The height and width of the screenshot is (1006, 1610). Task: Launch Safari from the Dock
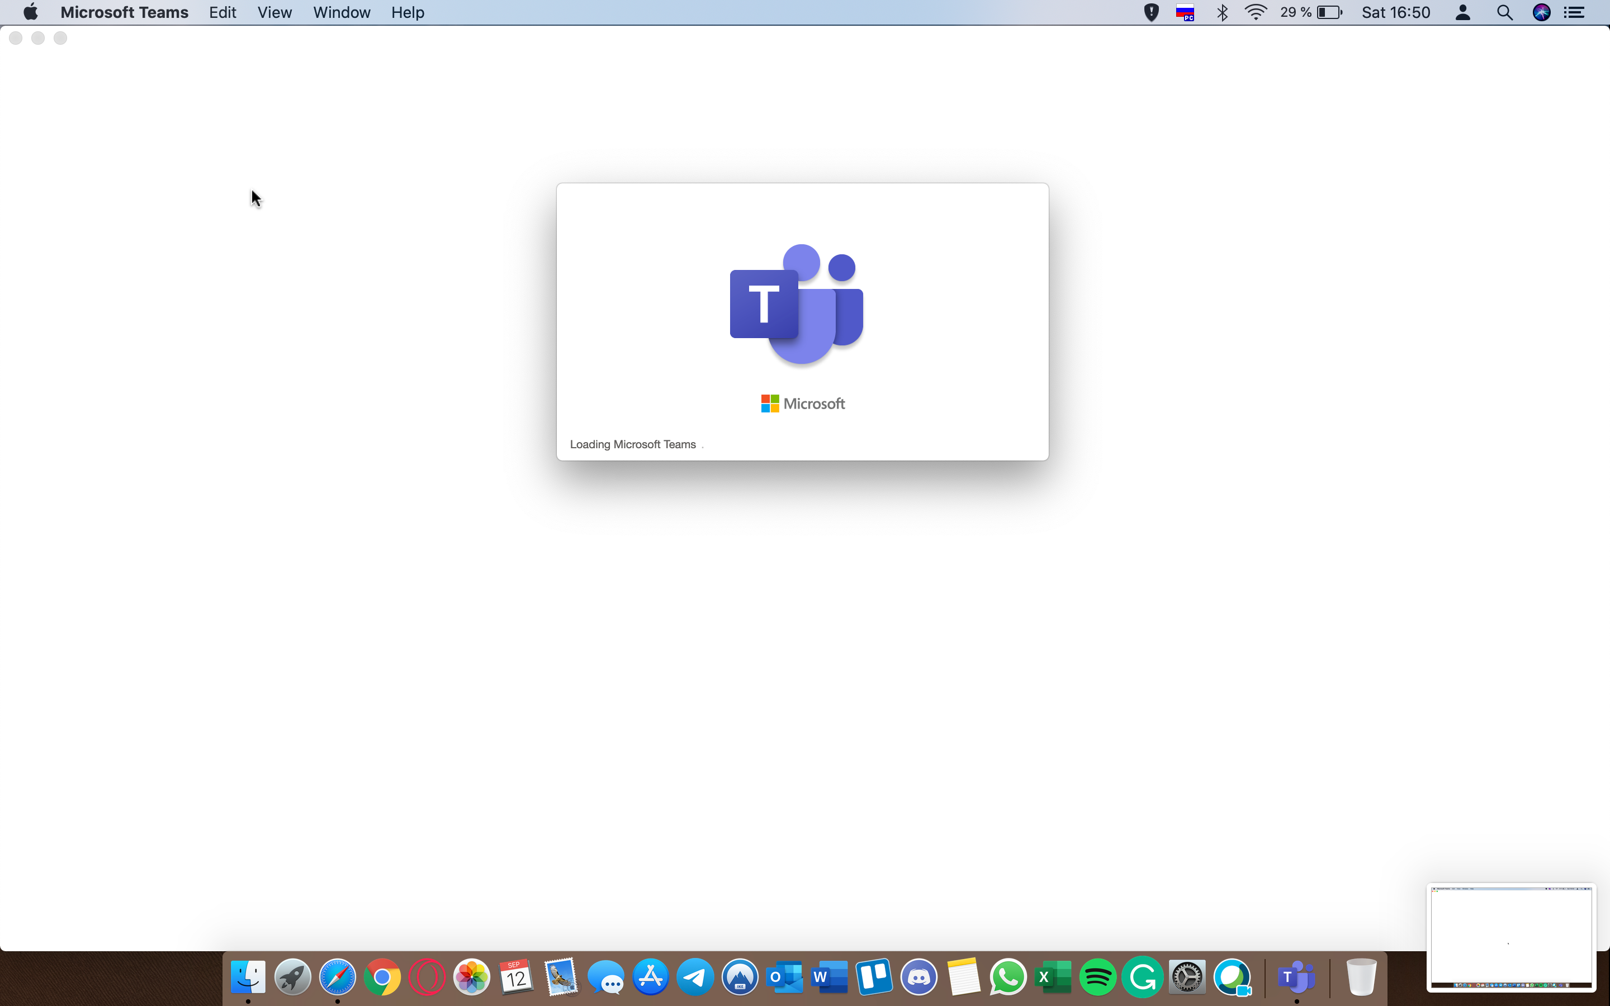tap(337, 977)
